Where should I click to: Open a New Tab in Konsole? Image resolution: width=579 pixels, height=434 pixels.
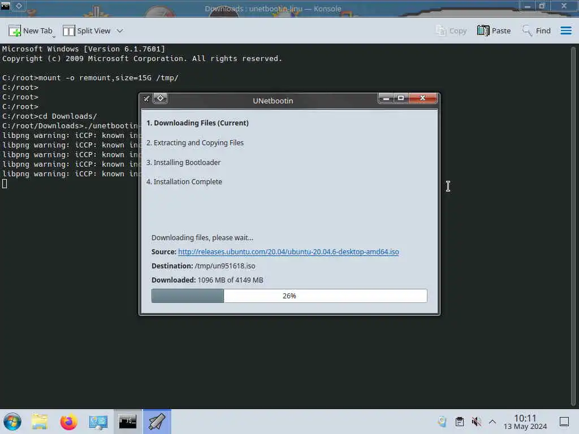point(31,31)
